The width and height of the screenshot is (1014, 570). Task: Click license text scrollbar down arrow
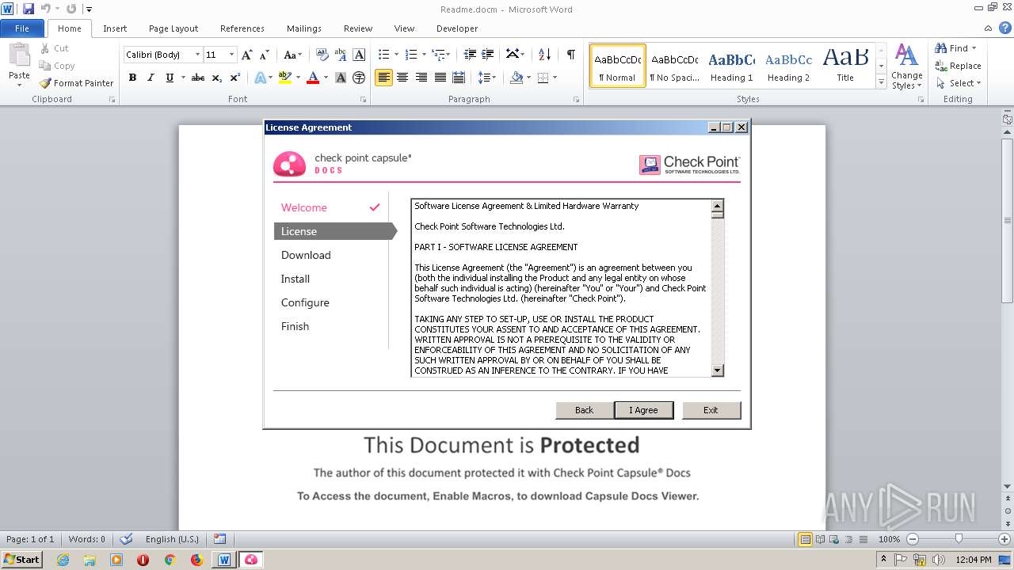718,370
